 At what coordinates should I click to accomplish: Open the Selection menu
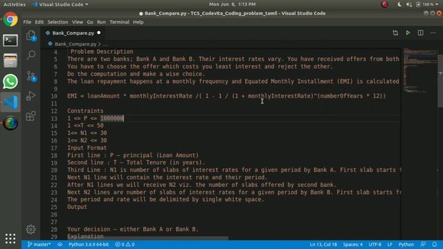pyautogui.click(x=57, y=22)
